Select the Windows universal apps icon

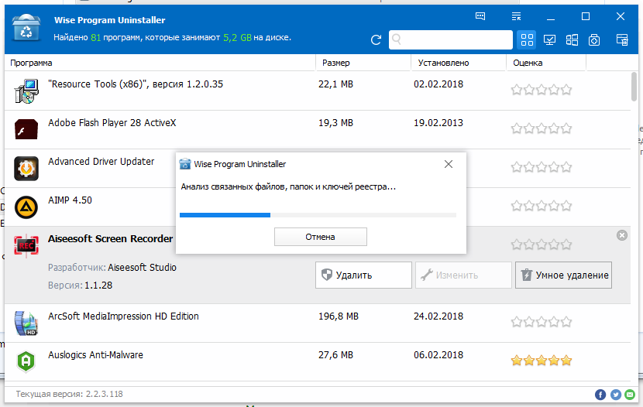pyautogui.click(x=572, y=39)
